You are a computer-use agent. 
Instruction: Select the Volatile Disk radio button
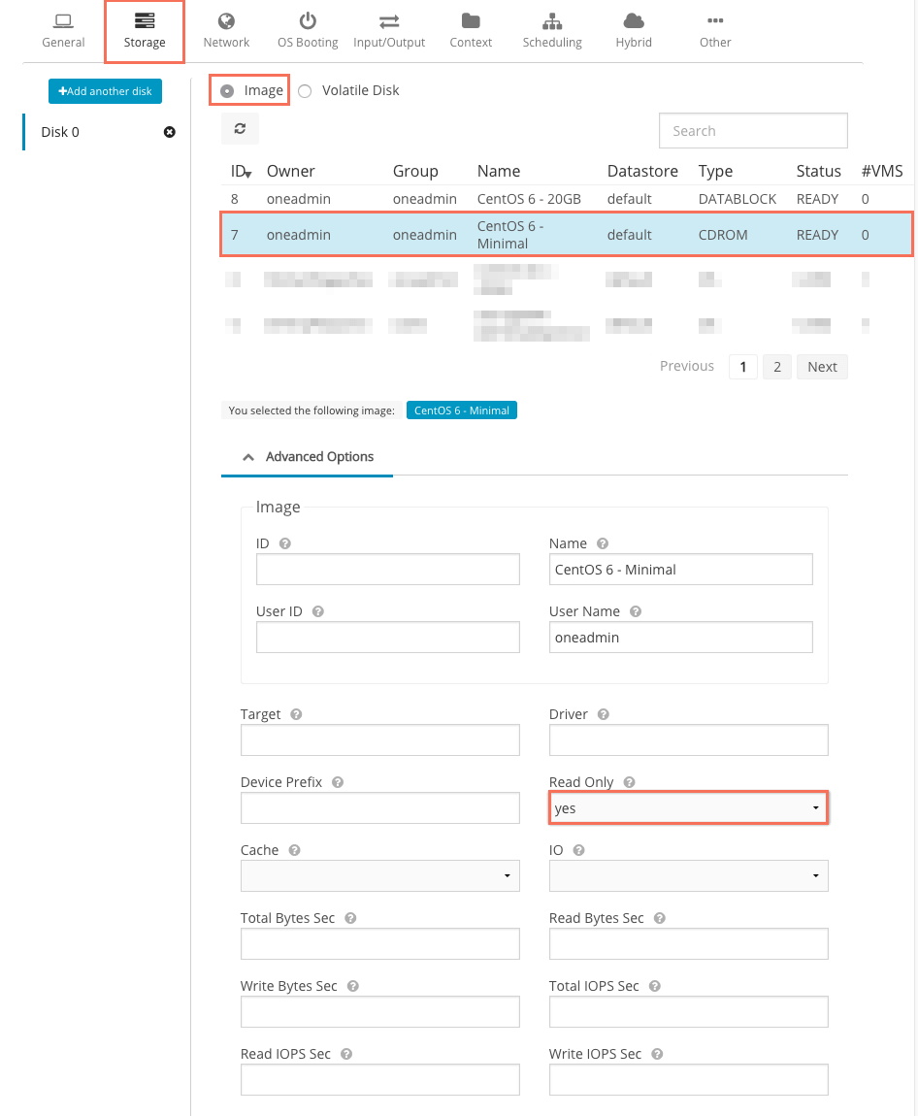305,91
